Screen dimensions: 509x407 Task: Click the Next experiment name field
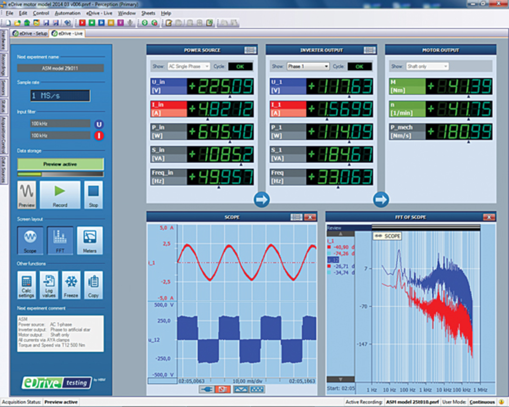[60, 68]
